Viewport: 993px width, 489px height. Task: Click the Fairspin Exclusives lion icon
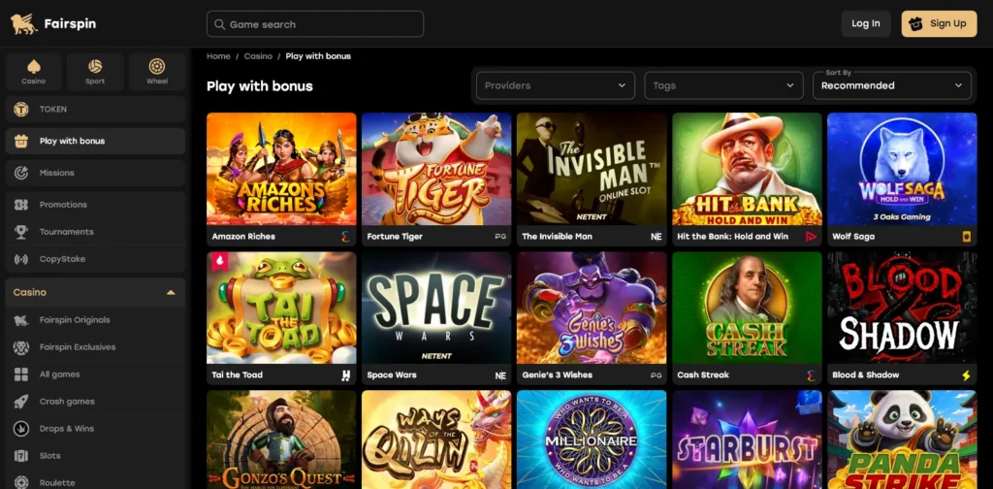click(21, 347)
